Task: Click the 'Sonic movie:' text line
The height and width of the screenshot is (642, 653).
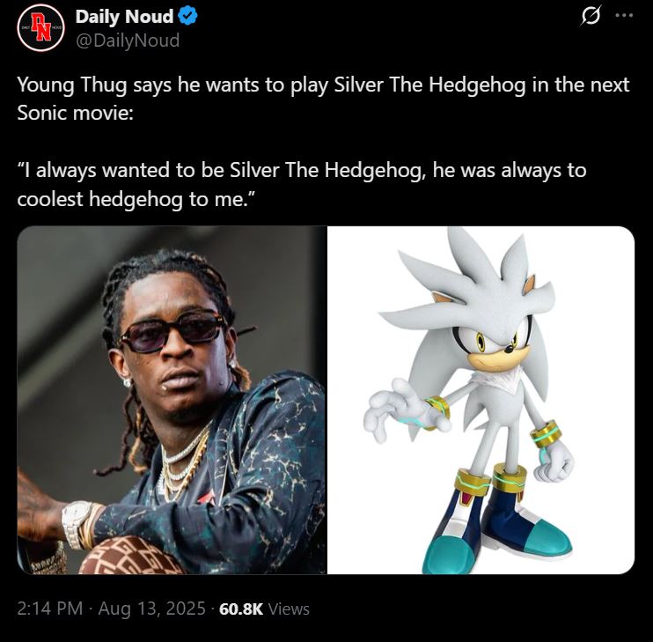Action: pos(76,113)
